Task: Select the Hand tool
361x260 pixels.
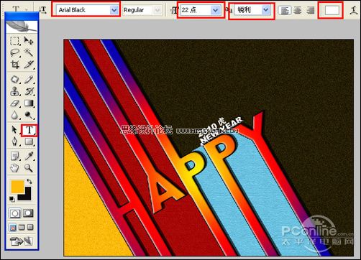Action: pos(14,168)
